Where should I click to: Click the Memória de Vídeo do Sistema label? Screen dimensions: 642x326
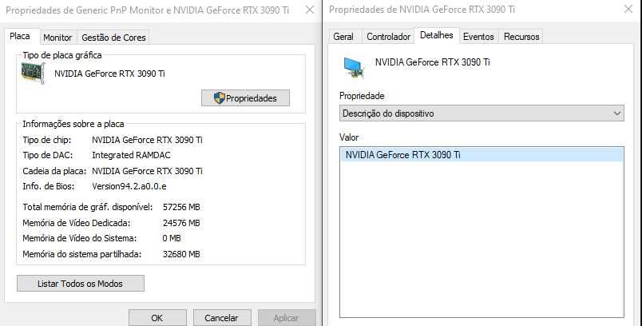point(79,238)
